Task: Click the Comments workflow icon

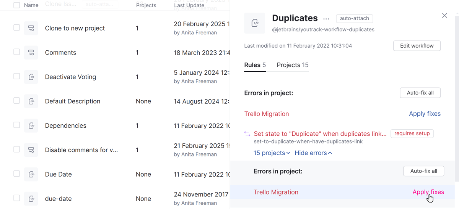Action: pyautogui.click(x=31, y=53)
